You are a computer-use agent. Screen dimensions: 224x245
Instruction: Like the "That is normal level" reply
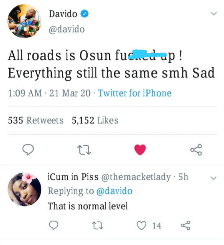coord(141,225)
